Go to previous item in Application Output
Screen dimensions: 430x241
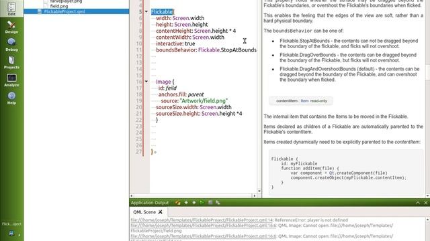click(x=186, y=202)
